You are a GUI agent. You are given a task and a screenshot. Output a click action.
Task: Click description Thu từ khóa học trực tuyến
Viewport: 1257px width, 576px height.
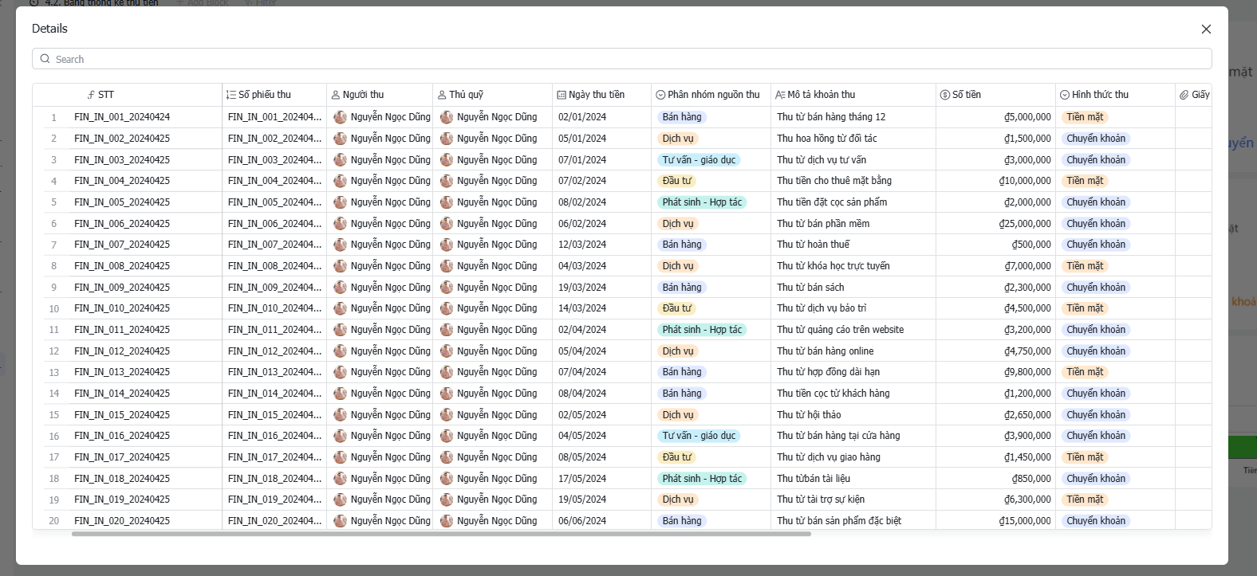[x=833, y=266]
